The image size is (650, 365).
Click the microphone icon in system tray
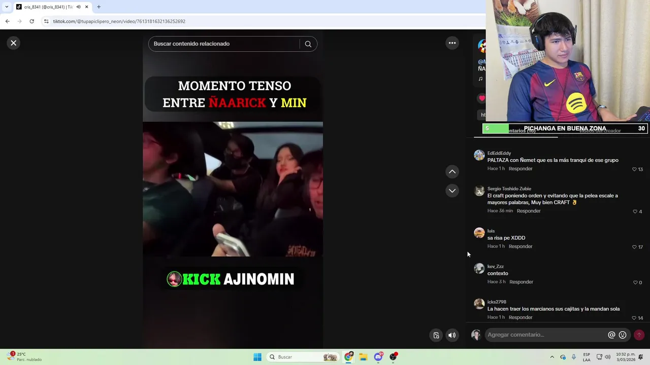coord(574,357)
